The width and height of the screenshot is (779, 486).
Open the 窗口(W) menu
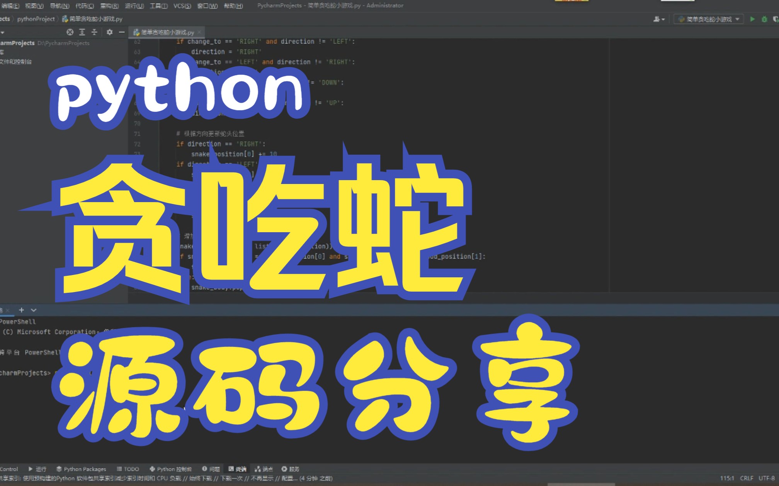pyautogui.click(x=207, y=5)
